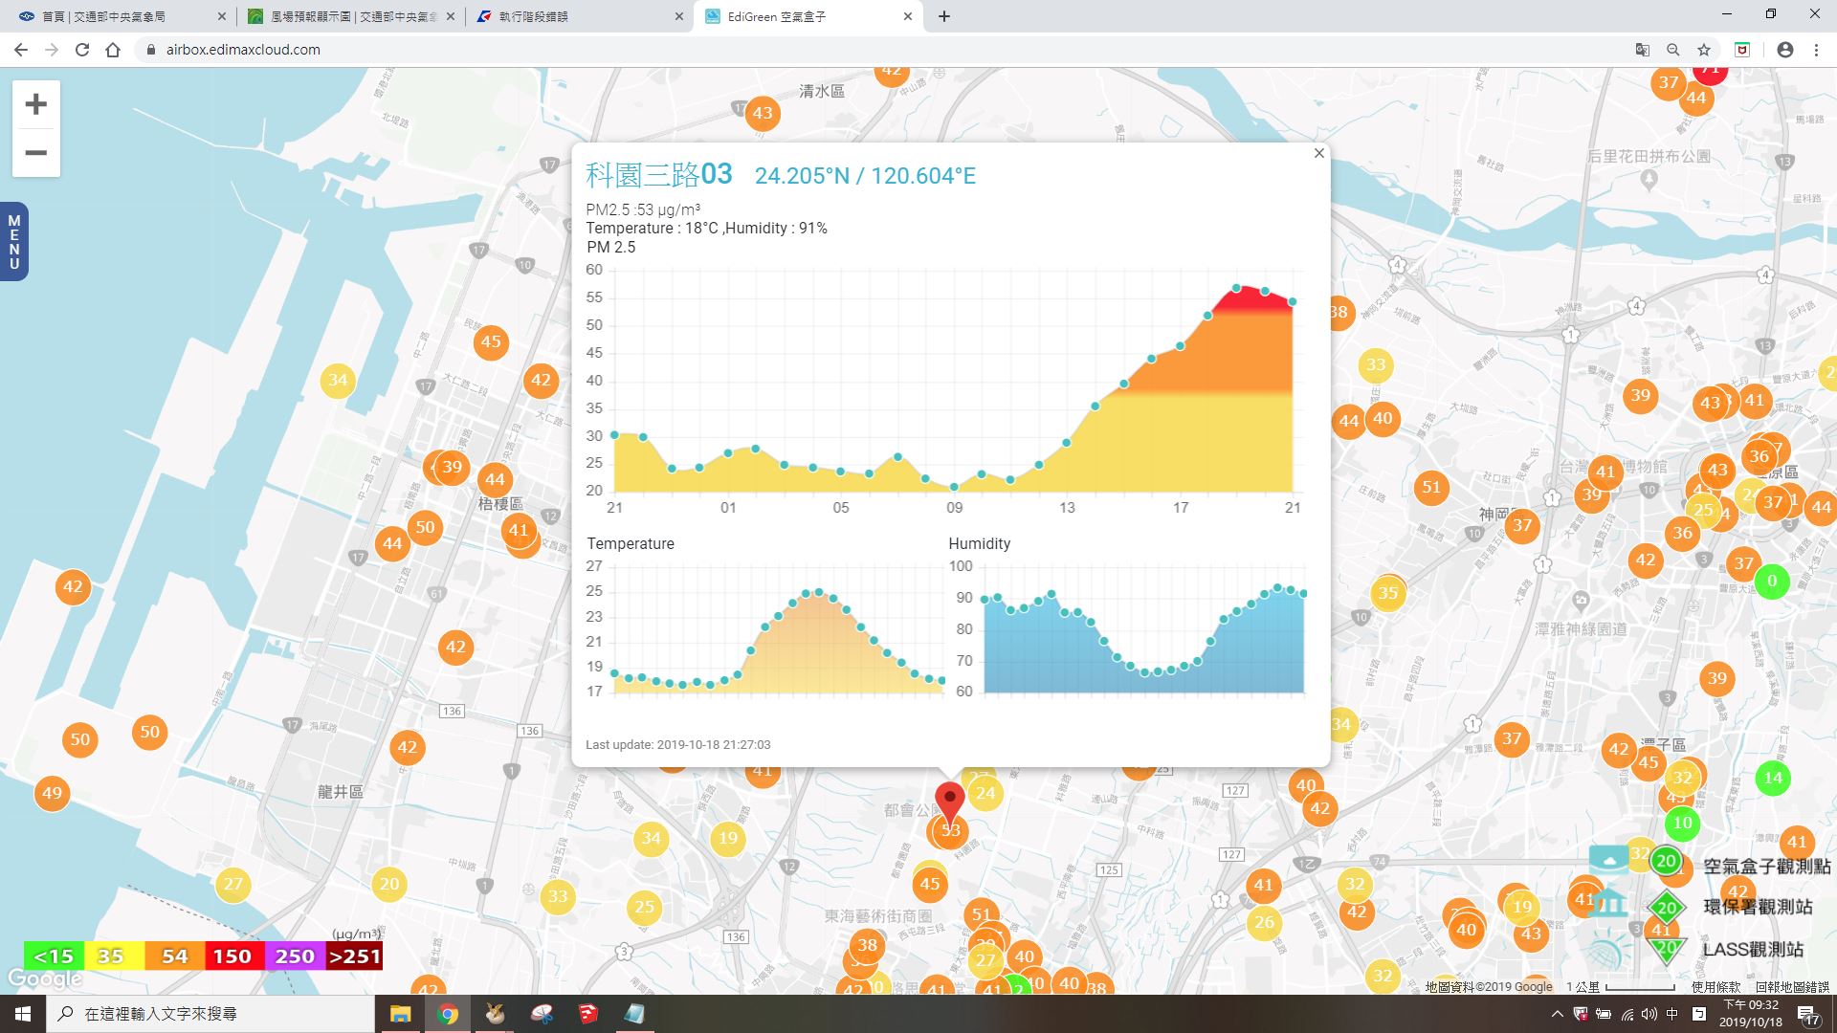The width and height of the screenshot is (1837, 1033).
Task: Open the Windows Start menu
Action: point(23,1014)
